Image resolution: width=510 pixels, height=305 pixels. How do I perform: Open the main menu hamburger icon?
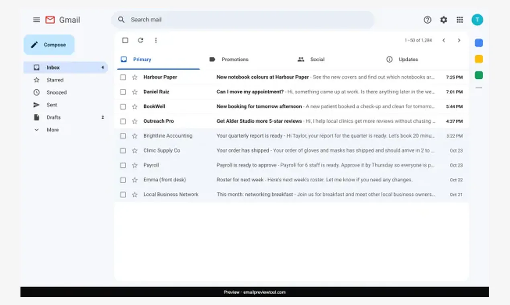coord(37,20)
